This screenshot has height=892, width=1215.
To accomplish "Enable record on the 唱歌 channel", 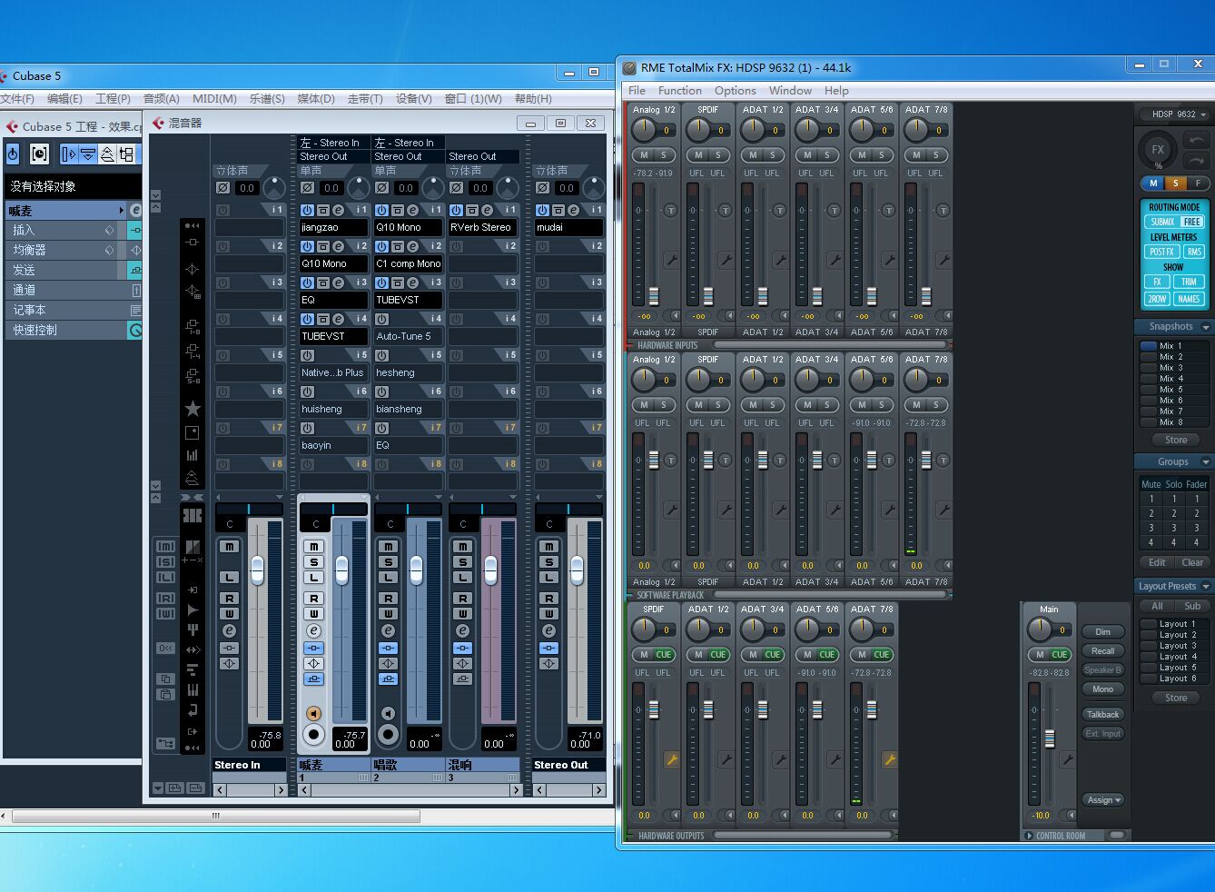I will pos(388,734).
